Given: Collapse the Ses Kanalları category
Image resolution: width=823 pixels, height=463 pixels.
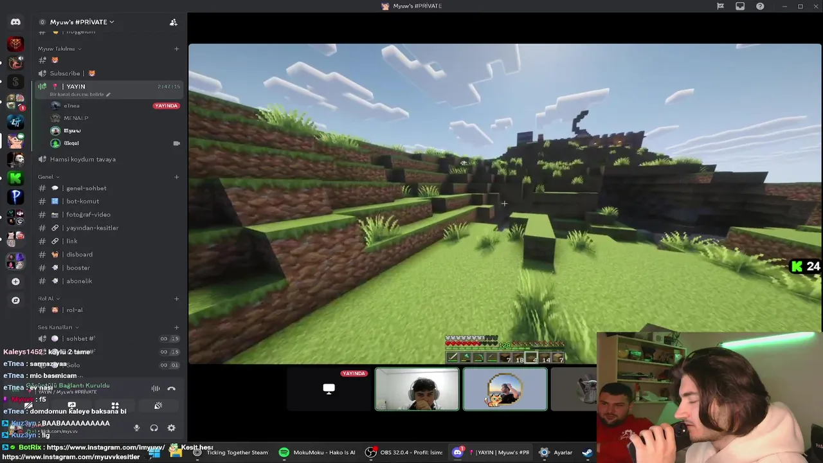Looking at the screenshot, I should pos(58,327).
